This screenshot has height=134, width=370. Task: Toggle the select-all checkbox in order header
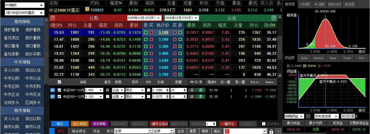point(59,82)
